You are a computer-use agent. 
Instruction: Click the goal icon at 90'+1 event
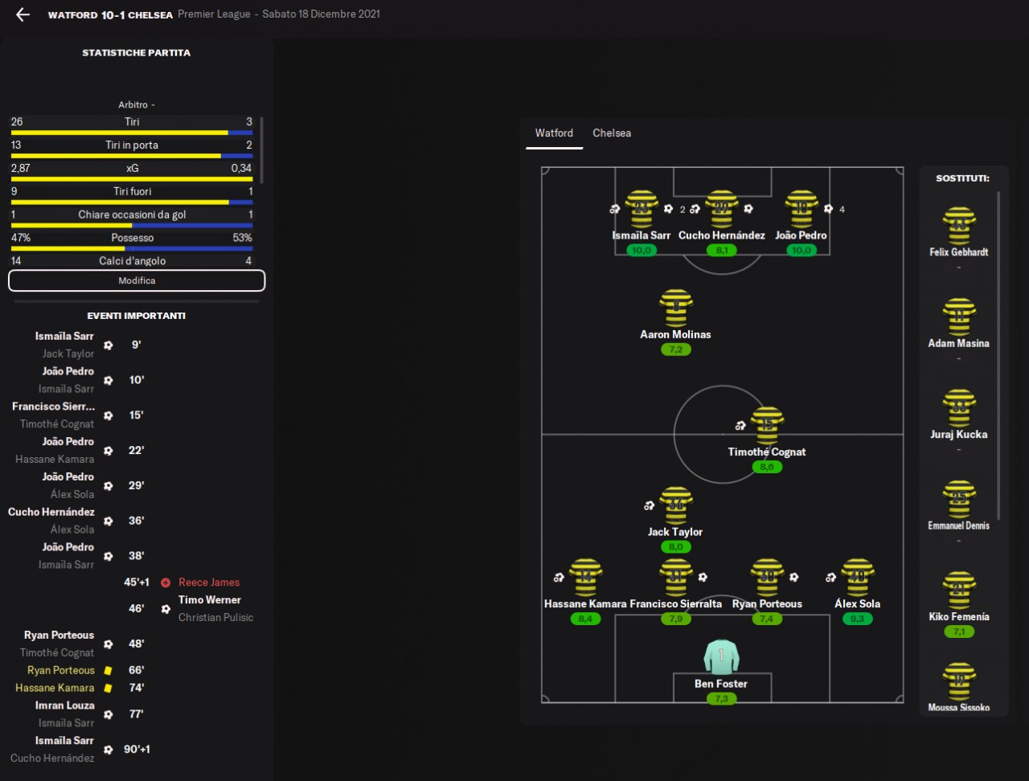pos(109,750)
